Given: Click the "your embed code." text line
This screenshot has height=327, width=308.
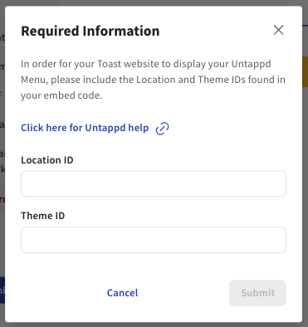Looking at the screenshot, I should 61,95.
